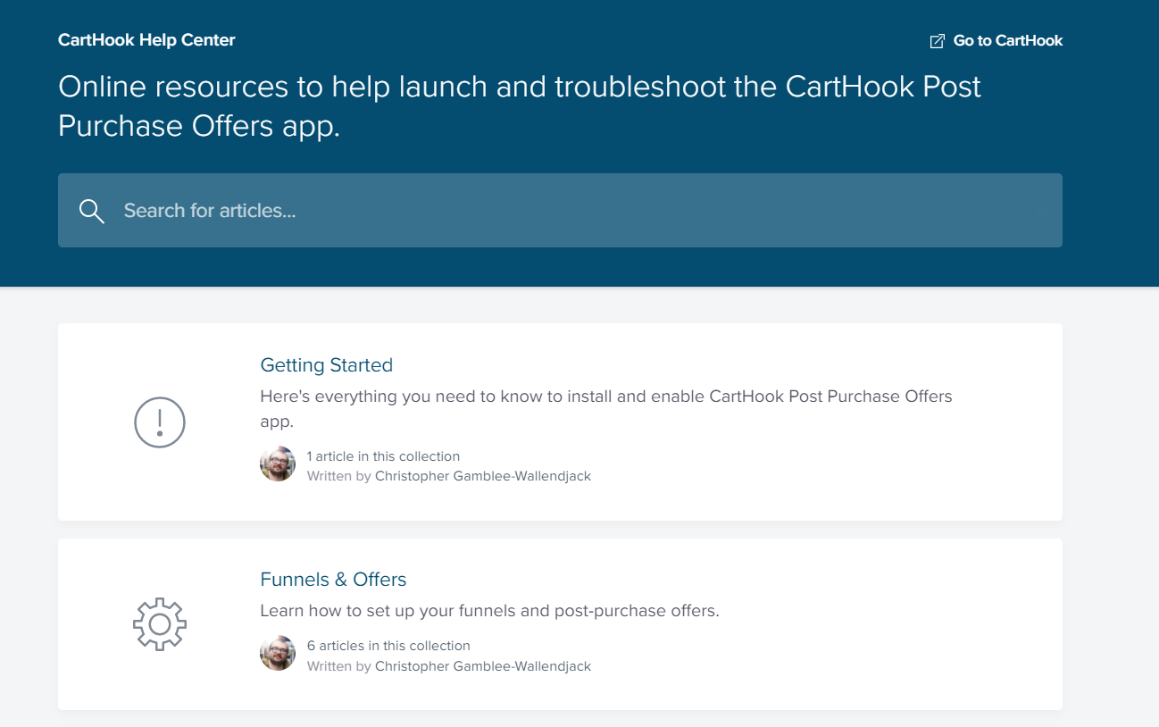Click the exclamation mark circle icon
This screenshot has height=727, width=1159.
[x=160, y=422]
